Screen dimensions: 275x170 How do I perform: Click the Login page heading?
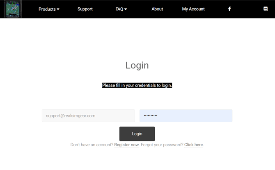pyautogui.click(x=137, y=65)
